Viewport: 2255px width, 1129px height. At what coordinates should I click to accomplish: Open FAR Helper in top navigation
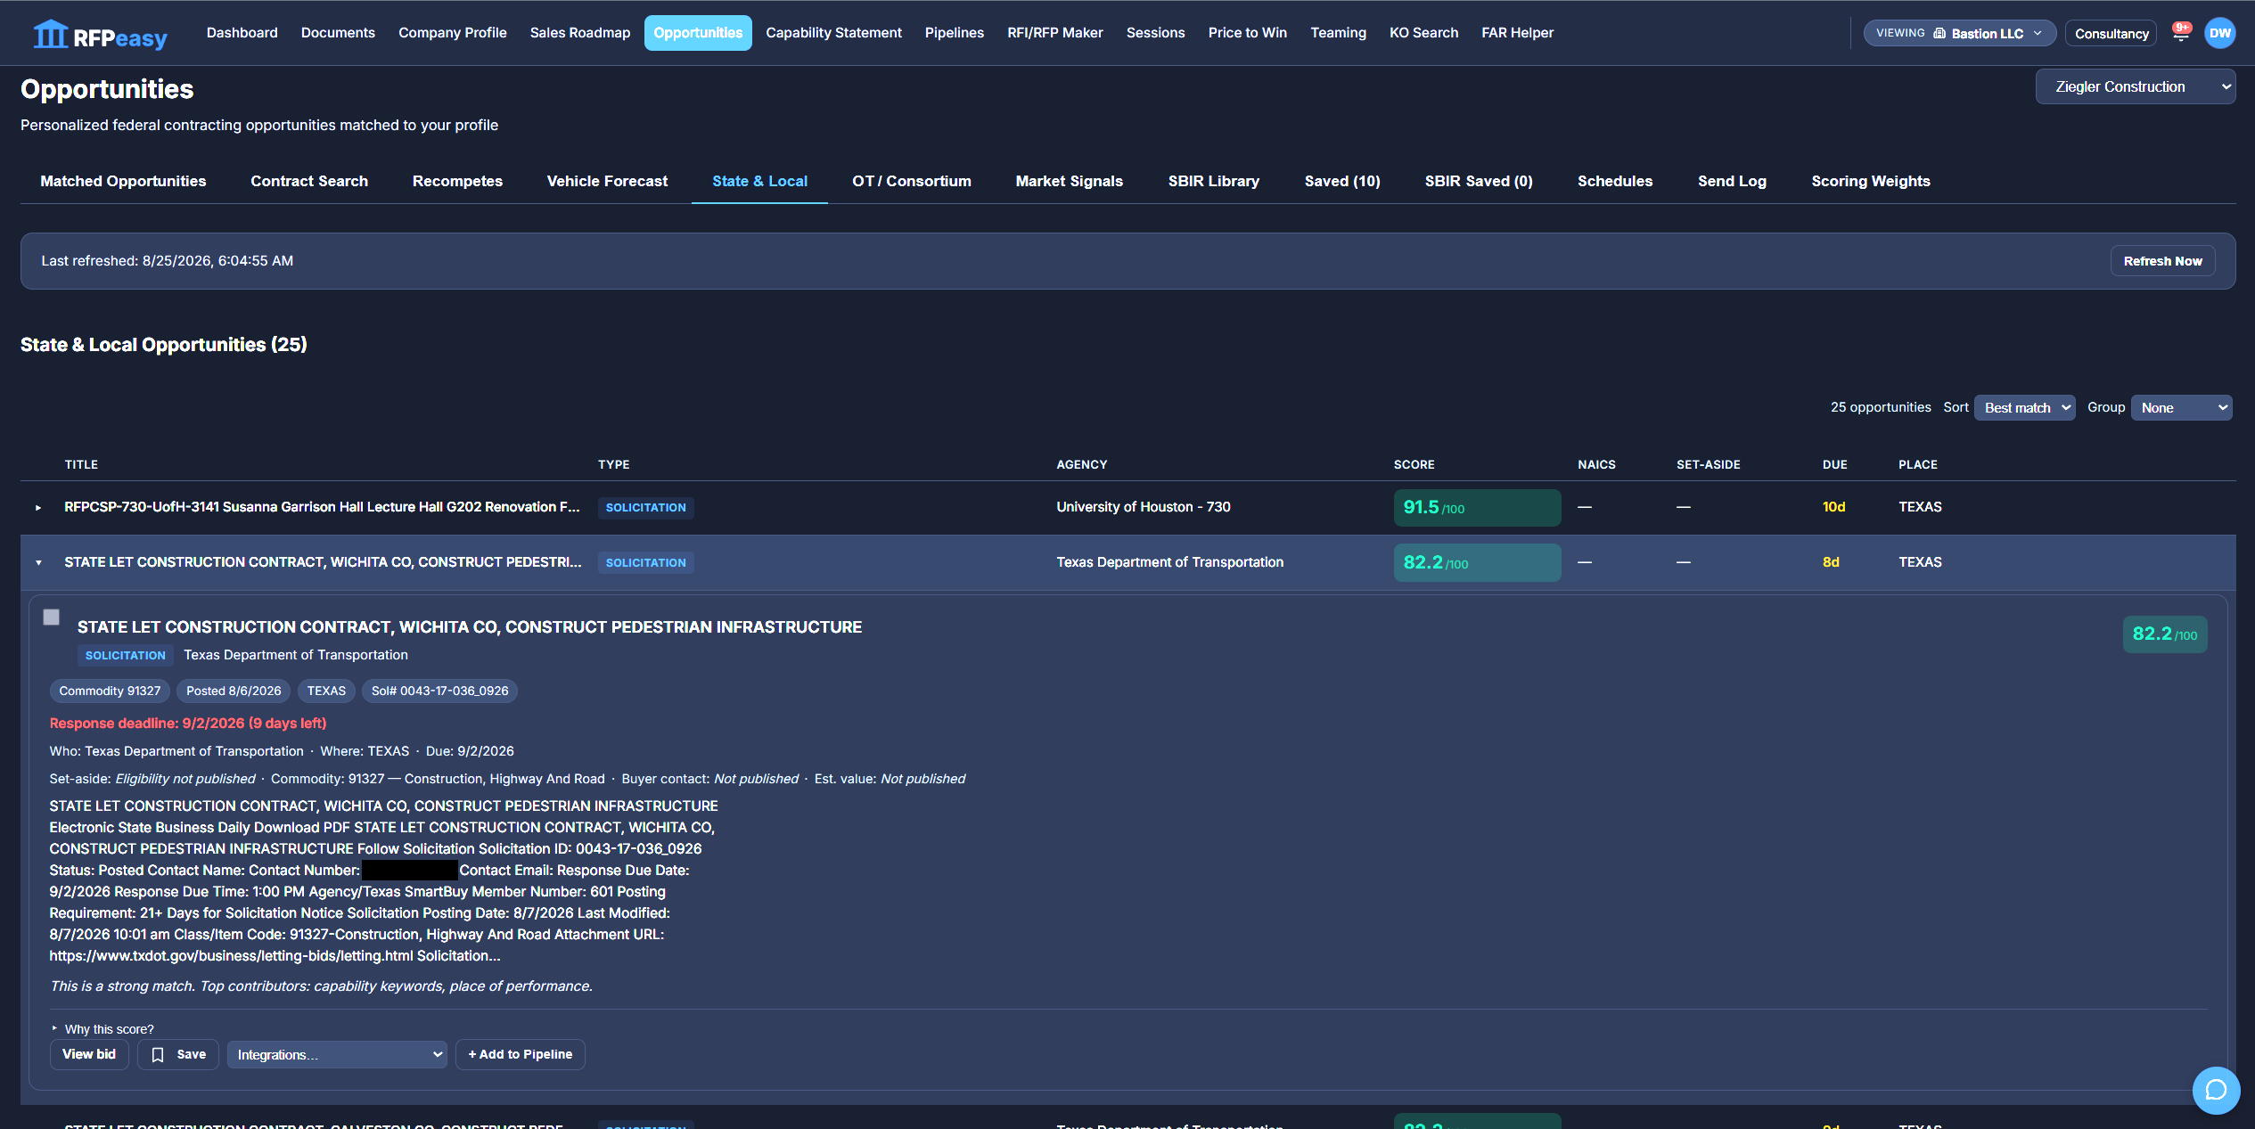1517,33
